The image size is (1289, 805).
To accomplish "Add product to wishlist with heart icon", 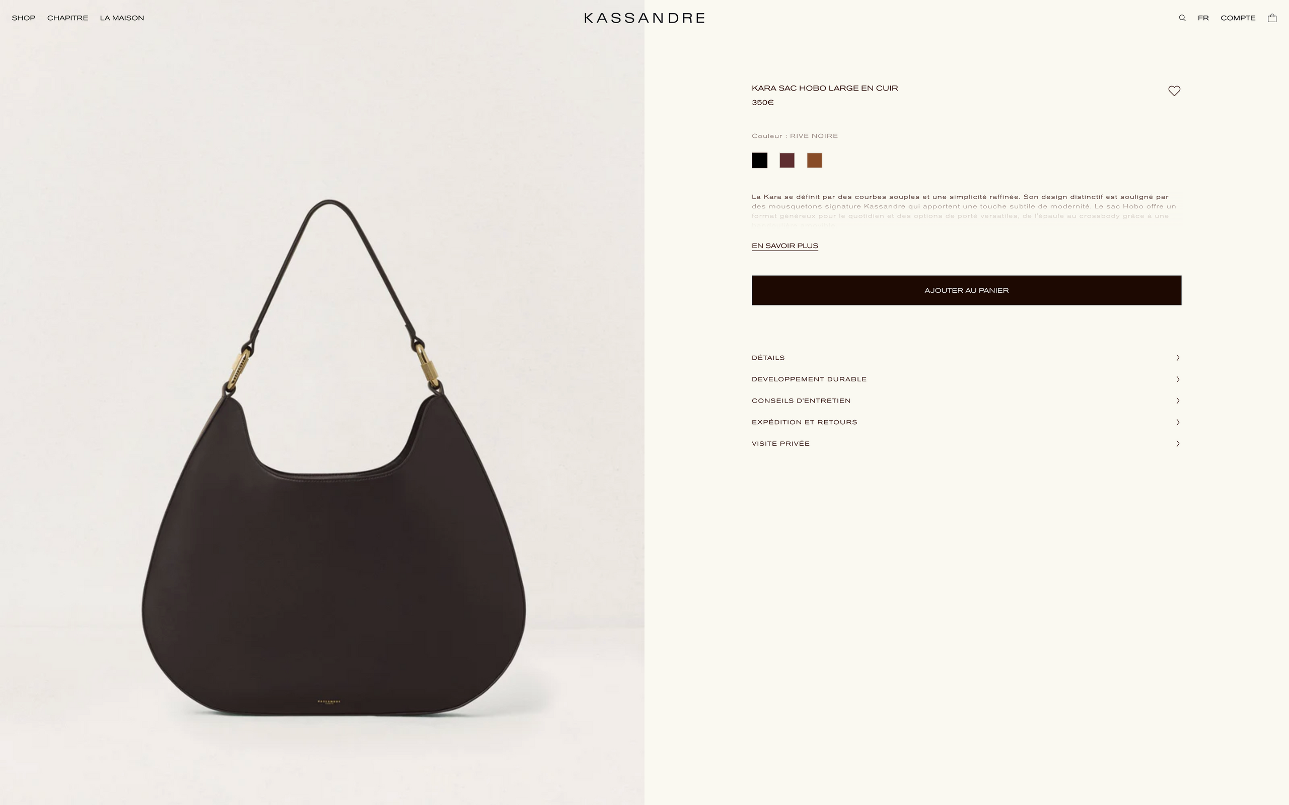I will pyautogui.click(x=1174, y=91).
